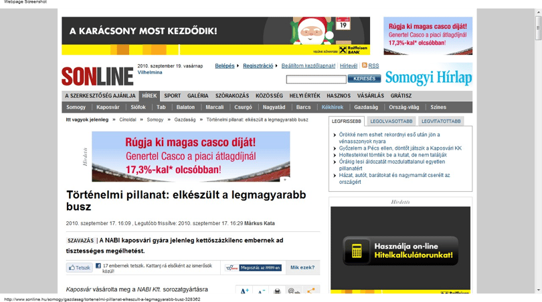Select Barcs in the submenu
Screen dimensions: 542x302
304,108
